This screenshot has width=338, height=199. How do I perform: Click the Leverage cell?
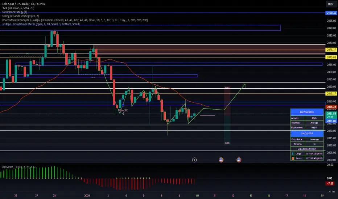coord(314,139)
